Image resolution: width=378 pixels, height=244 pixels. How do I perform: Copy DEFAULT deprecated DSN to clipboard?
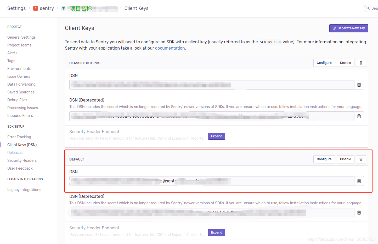[359, 213]
